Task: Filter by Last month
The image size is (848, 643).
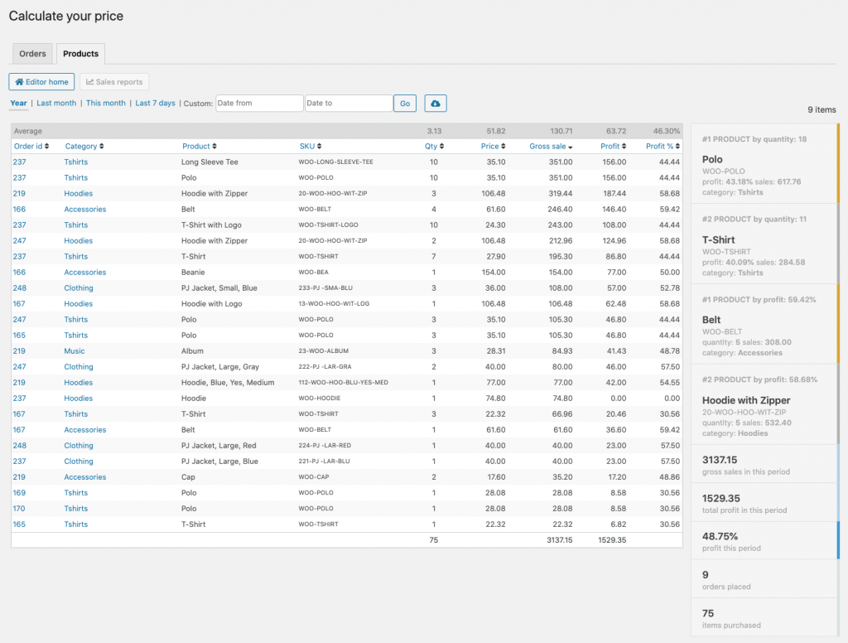Action: (56, 103)
